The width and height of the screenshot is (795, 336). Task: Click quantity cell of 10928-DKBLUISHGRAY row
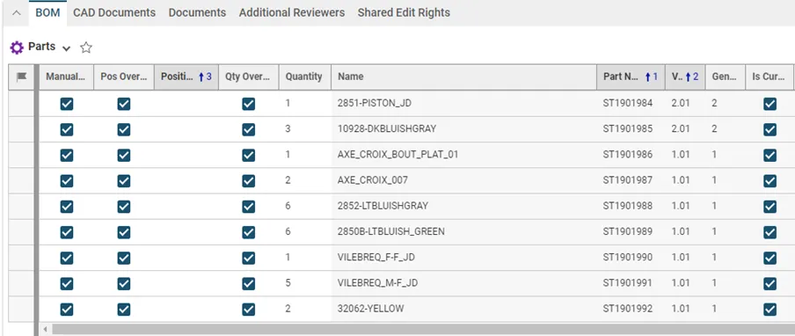tap(304, 129)
